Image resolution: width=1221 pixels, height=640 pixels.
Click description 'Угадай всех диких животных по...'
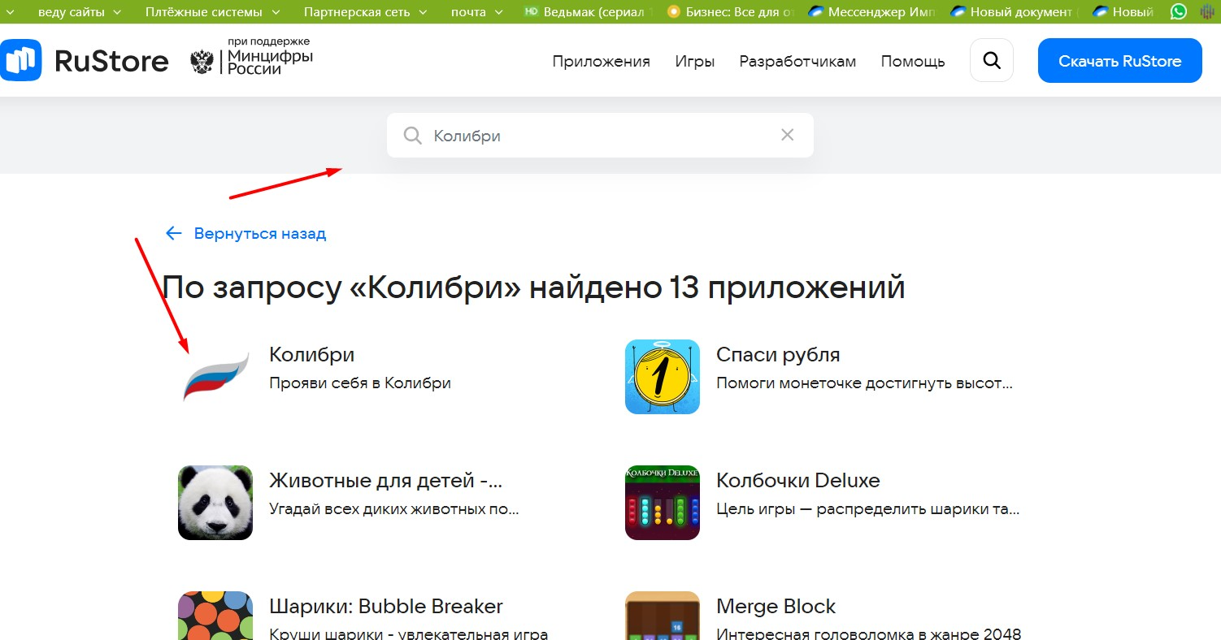click(x=393, y=509)
